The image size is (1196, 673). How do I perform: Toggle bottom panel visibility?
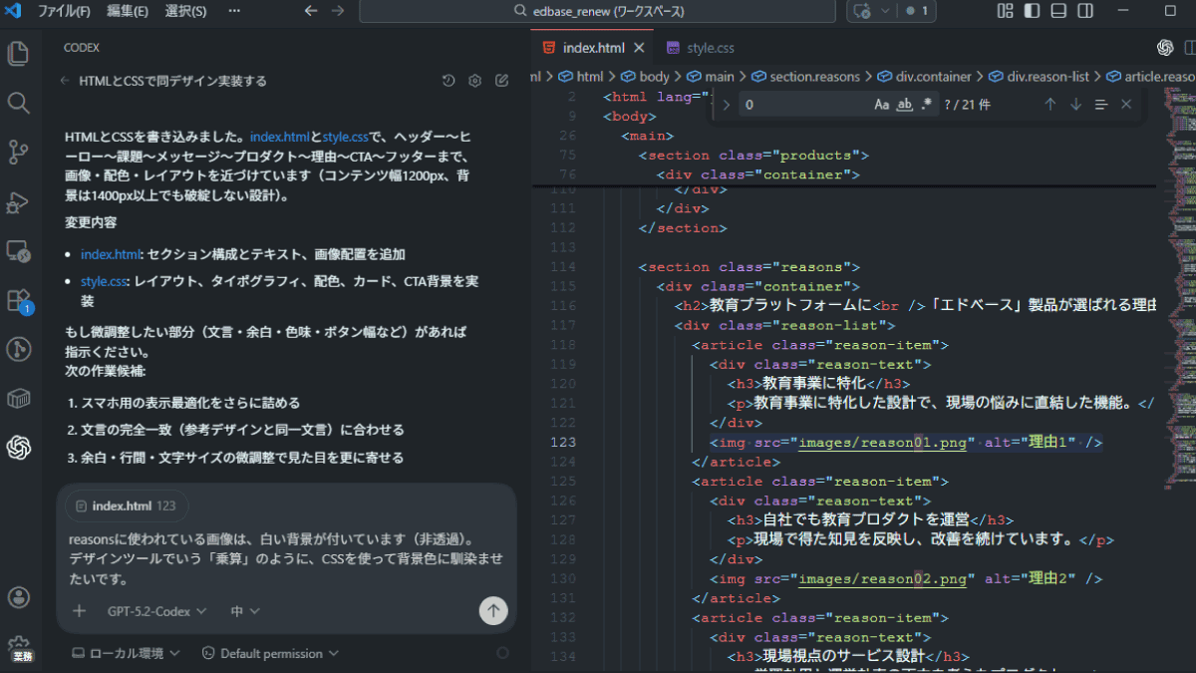1058,11
